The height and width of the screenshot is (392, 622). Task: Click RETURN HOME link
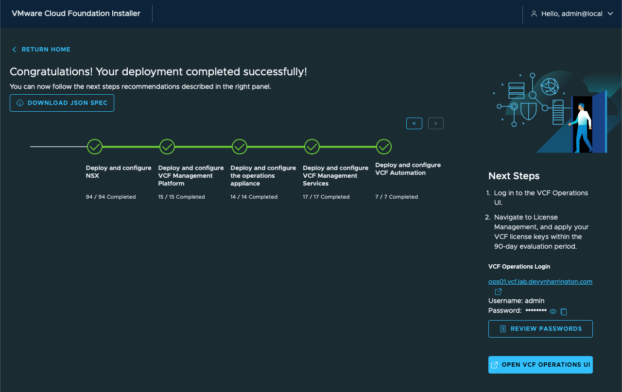(x=41, y=50)
